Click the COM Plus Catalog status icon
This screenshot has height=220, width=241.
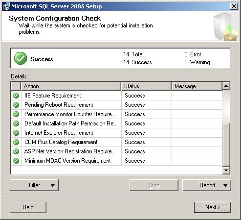click(x=16, y=142)
